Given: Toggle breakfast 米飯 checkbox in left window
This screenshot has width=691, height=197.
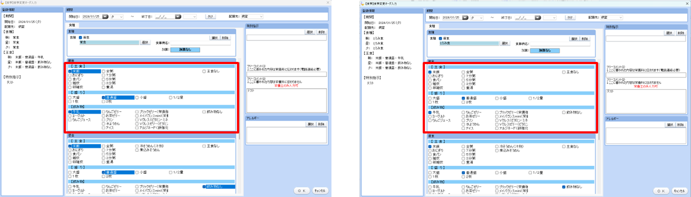Looking at the screenshot, I should point(70,71).
